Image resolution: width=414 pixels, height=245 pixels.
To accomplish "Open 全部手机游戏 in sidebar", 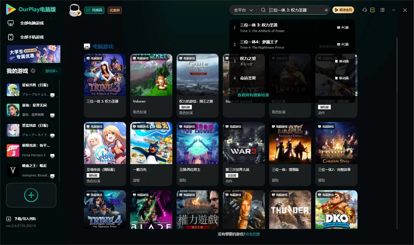I will [32, 37].
